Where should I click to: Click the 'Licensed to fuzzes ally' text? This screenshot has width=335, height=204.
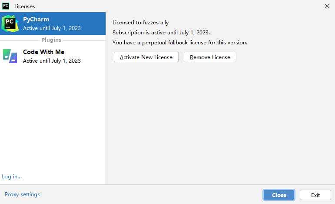click(140, 22)
